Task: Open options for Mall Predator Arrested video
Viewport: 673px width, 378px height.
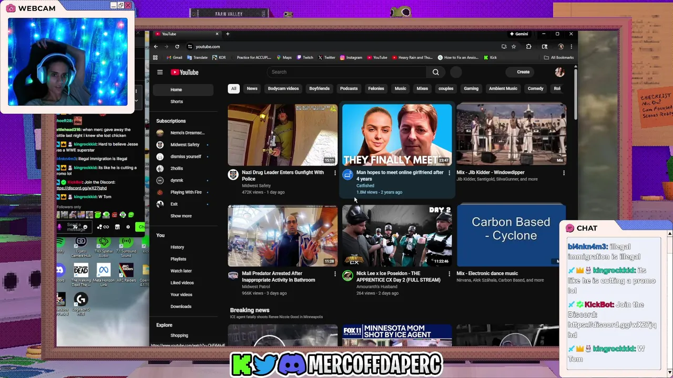Action: pos(335,274)
